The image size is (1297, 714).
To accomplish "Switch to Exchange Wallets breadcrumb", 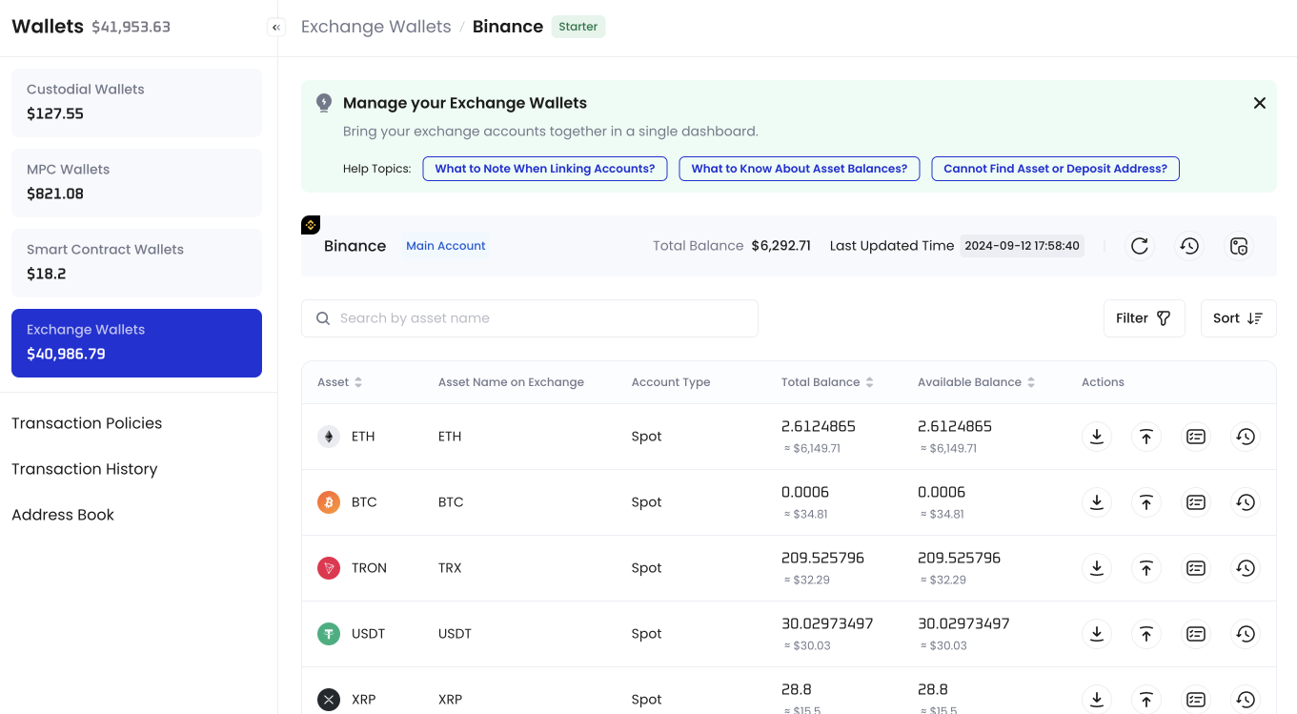I will (x=375, y=26).
